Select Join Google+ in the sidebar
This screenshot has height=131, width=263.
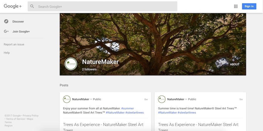(x=21, y=32)
